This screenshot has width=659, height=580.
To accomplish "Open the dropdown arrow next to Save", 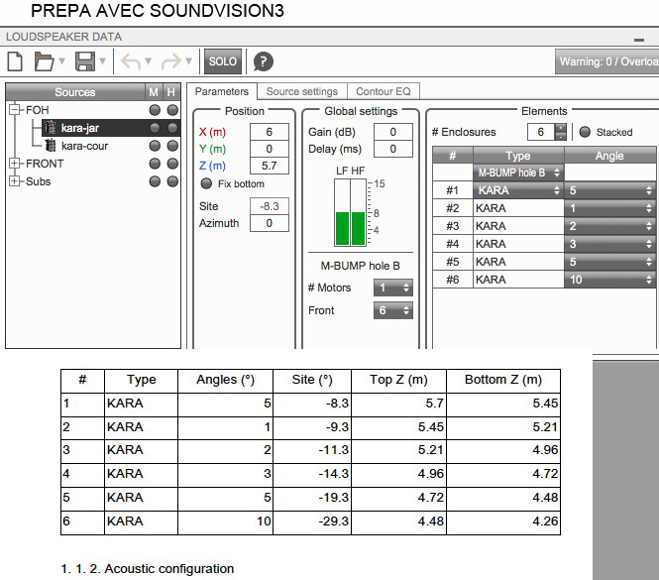I will click(x=102, y=61).
